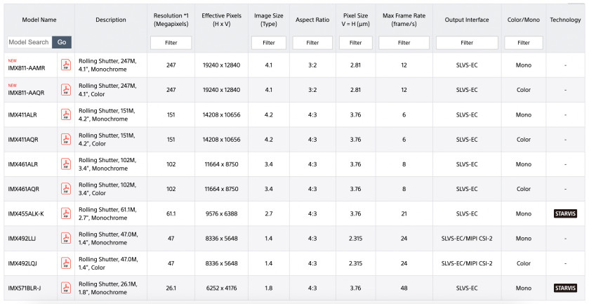Open the Image Size Filter dropdown
Screen dimensions: 589x304
pos(269,43)
